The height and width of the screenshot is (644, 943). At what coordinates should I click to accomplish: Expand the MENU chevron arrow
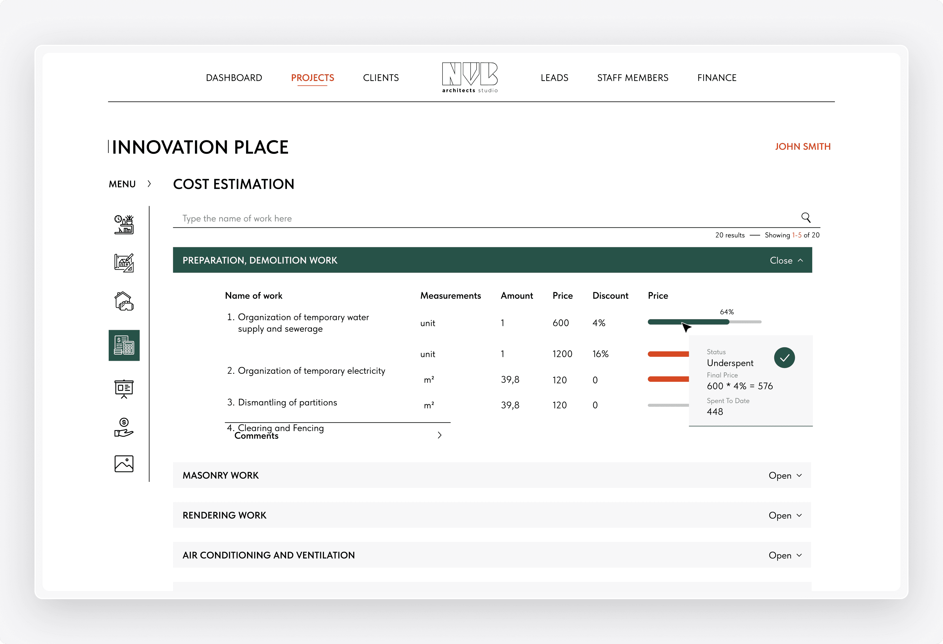click(149, 184)
